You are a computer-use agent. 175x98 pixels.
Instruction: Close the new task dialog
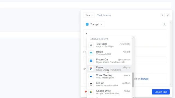pos(168,15)
